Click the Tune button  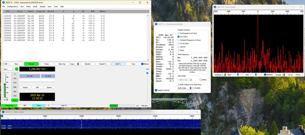point(133,64)
